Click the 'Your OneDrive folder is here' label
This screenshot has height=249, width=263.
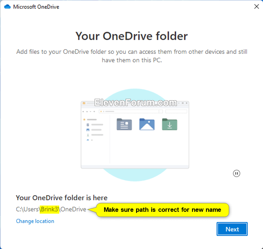tap(61, 198)
